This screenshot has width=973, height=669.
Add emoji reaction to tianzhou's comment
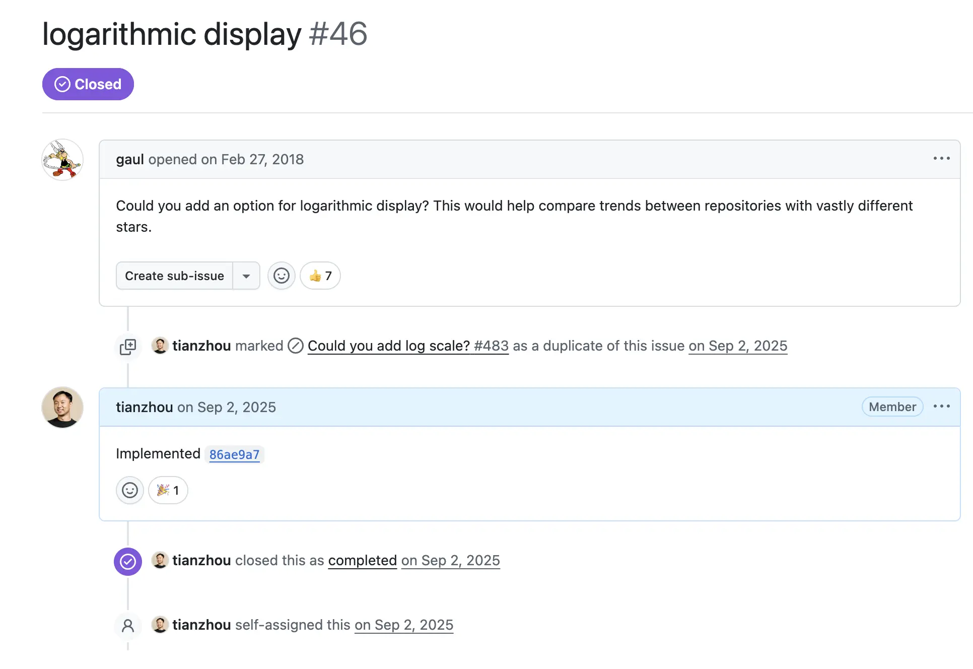click(x=130, y=490)
